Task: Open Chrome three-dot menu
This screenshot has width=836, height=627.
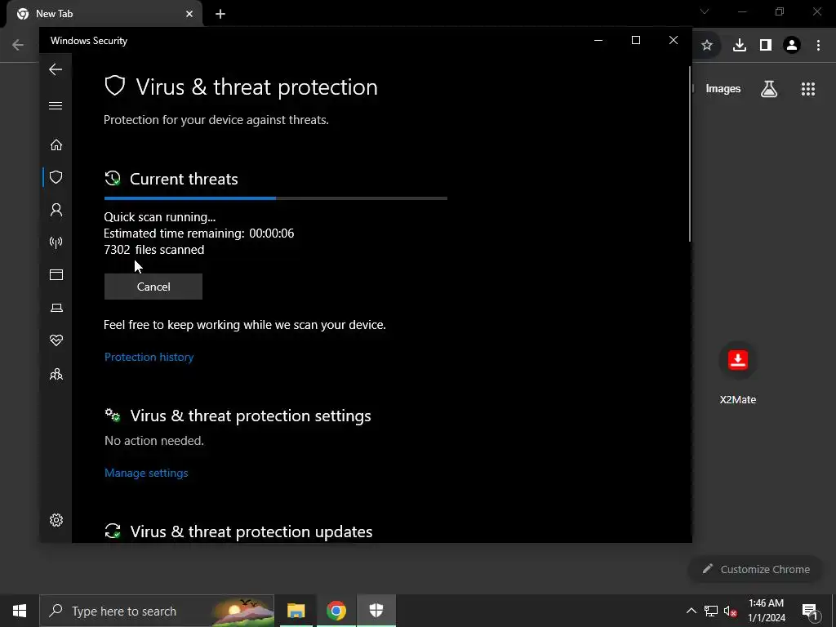Action: click(x=818, y=46)
